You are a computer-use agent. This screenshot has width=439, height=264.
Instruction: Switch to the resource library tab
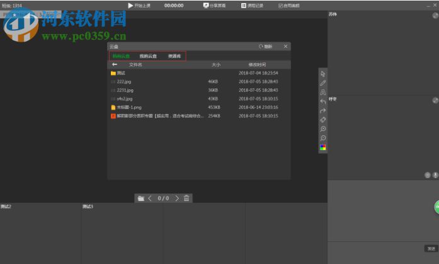[174, 56]
